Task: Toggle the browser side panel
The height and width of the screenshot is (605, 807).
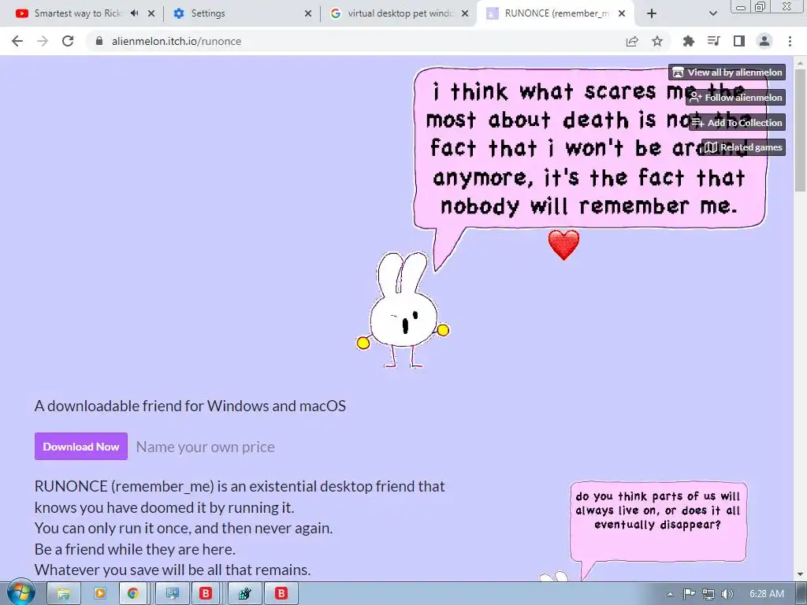Action: (x=739, y=41)
